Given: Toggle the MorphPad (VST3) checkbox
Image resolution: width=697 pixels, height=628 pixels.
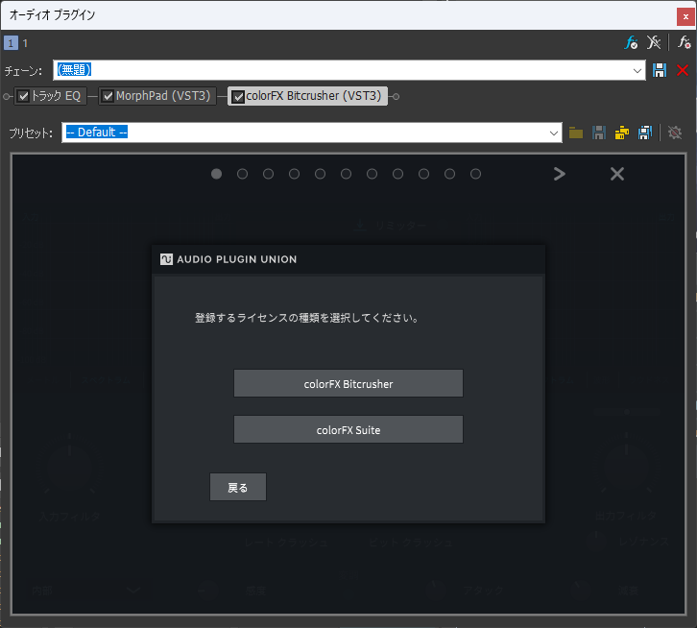Looking at the screenshot, I should (x=108, y=96).
